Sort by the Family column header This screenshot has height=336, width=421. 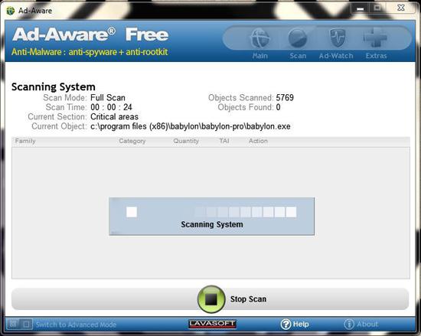(x=25, y=141)
